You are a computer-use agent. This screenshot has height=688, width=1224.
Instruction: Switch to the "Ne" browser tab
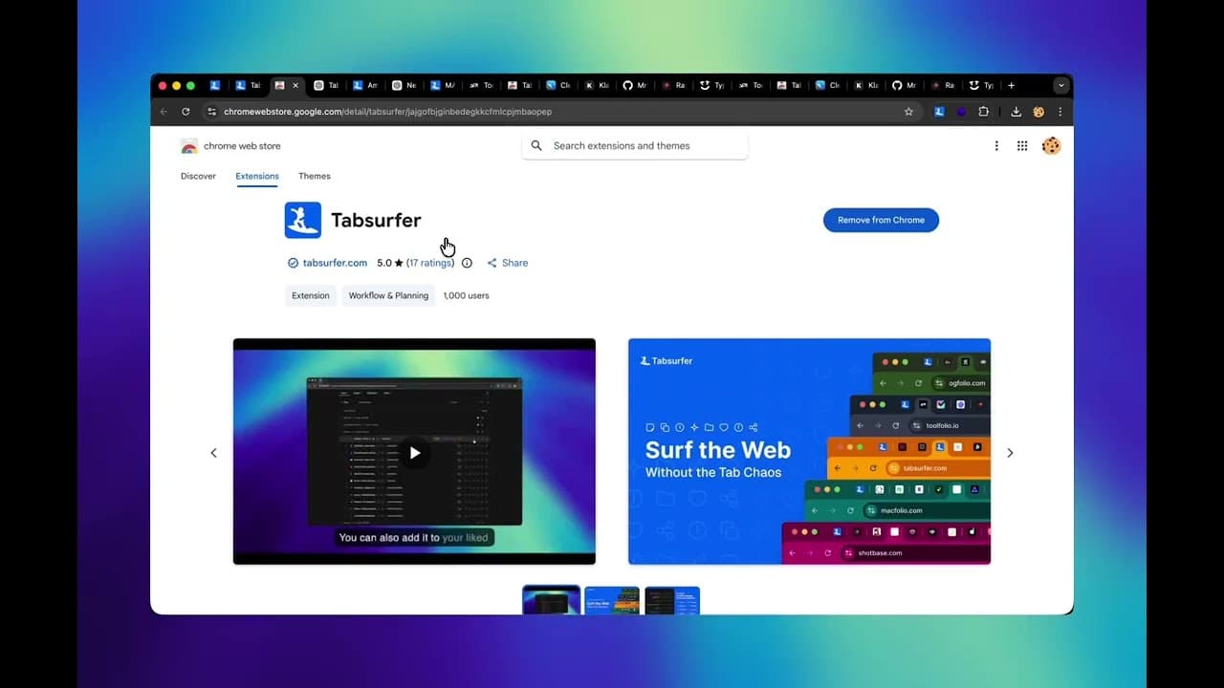[404, 85]
